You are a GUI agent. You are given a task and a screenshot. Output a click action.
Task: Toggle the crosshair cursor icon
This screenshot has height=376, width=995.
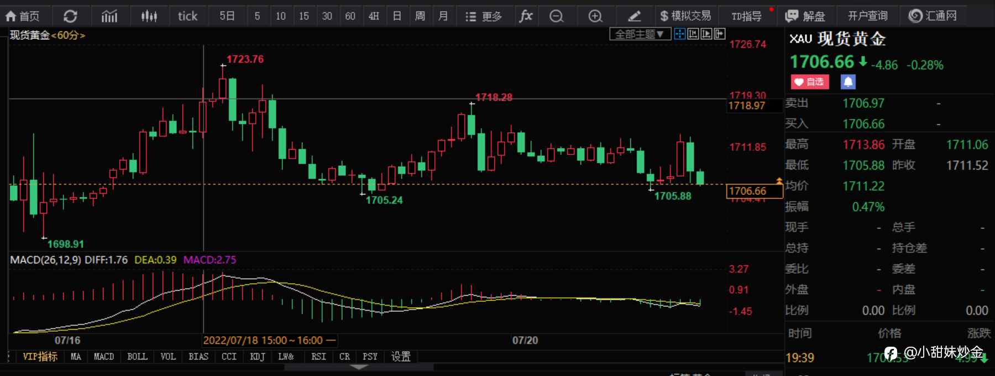680,34
